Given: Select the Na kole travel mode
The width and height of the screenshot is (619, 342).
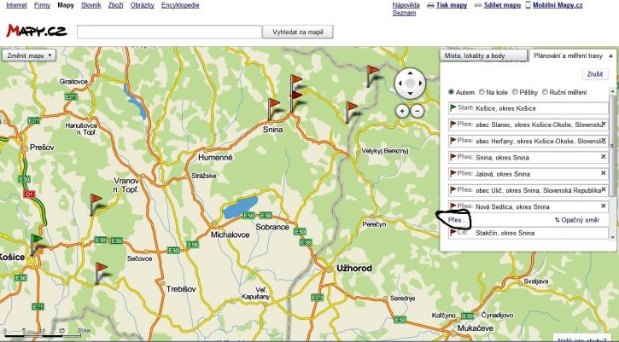Looking at the screenshot, I should (x=482, y=92).
